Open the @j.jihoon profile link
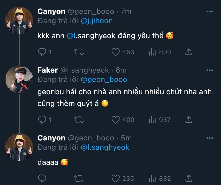Viewport: 221px width, 185px height. [97, 21]
